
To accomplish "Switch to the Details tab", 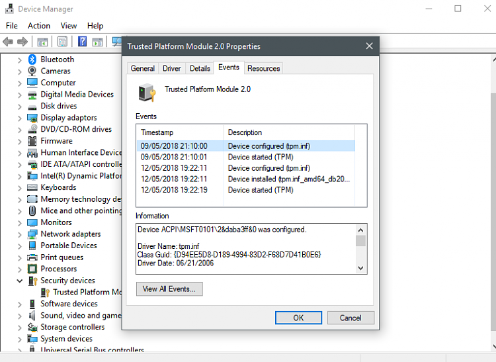I will [200, 68].
